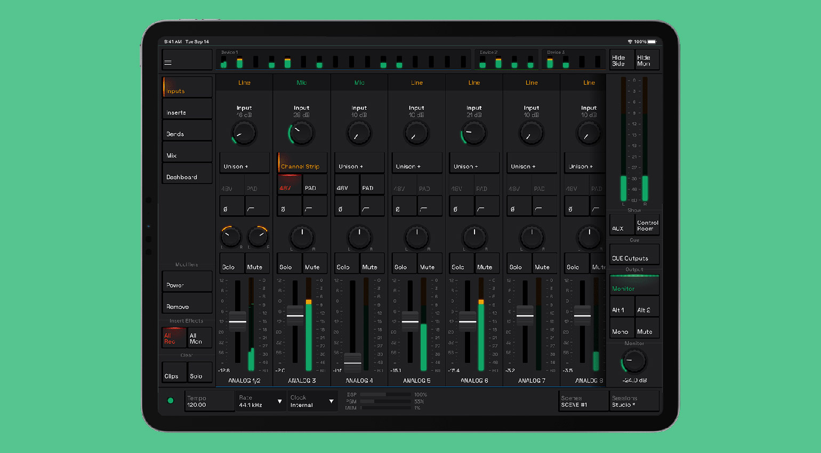This screenshot has width=821, height=453.
Task: Expand the Clock source dropdown
Action: [x=312, y=401]
